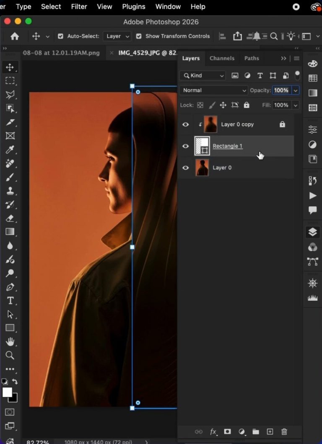Switch to the Paths tab

click(252, 58)
